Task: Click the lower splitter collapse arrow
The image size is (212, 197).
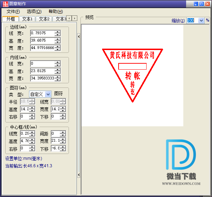Action: (79, 175)
